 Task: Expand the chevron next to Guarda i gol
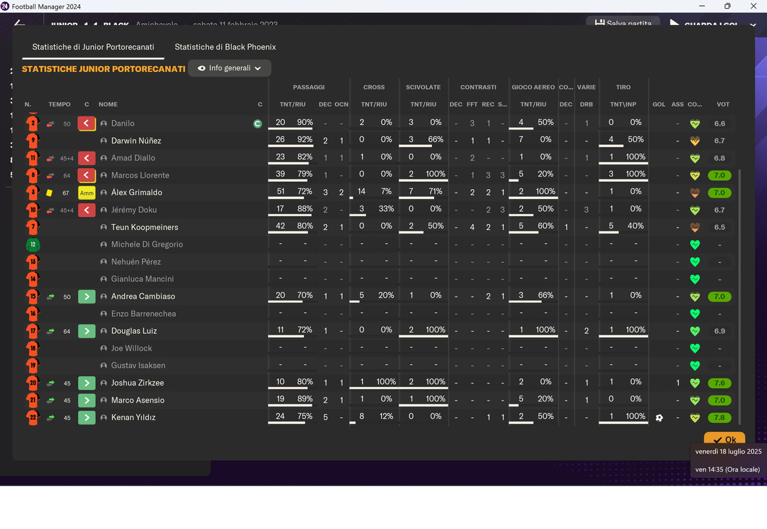coord(753,24)
